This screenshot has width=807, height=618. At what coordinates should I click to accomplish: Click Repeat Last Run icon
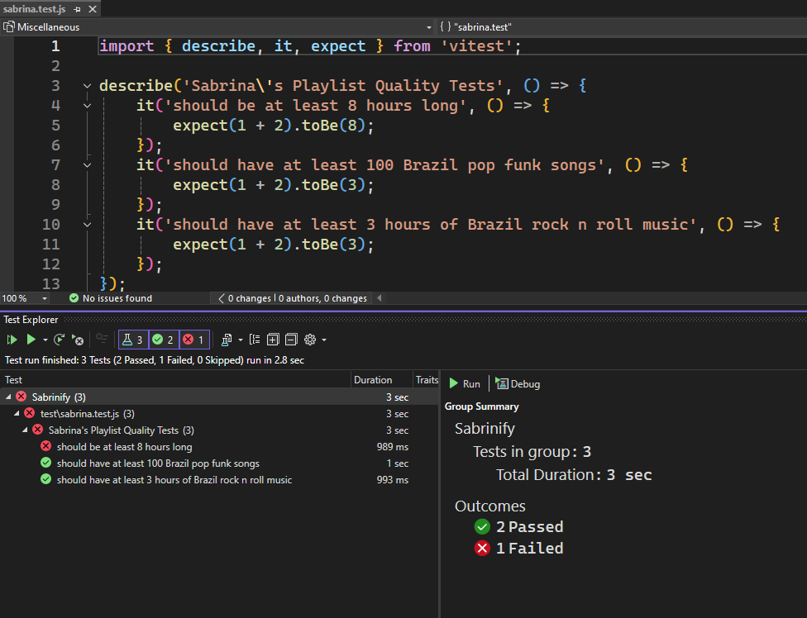pyautogui.click(x=60, y=340)
